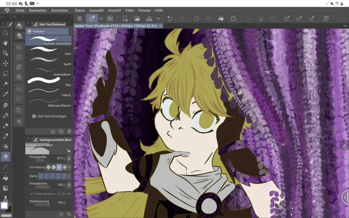Viewport: 349px width, 218px height.
Task: Open dropdown arrow next to save icon
Action: point(158,18)
